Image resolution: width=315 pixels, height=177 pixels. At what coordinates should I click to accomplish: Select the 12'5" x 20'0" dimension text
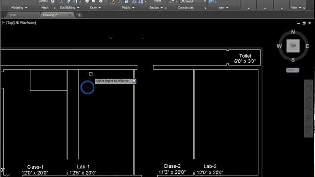[83, 173]
